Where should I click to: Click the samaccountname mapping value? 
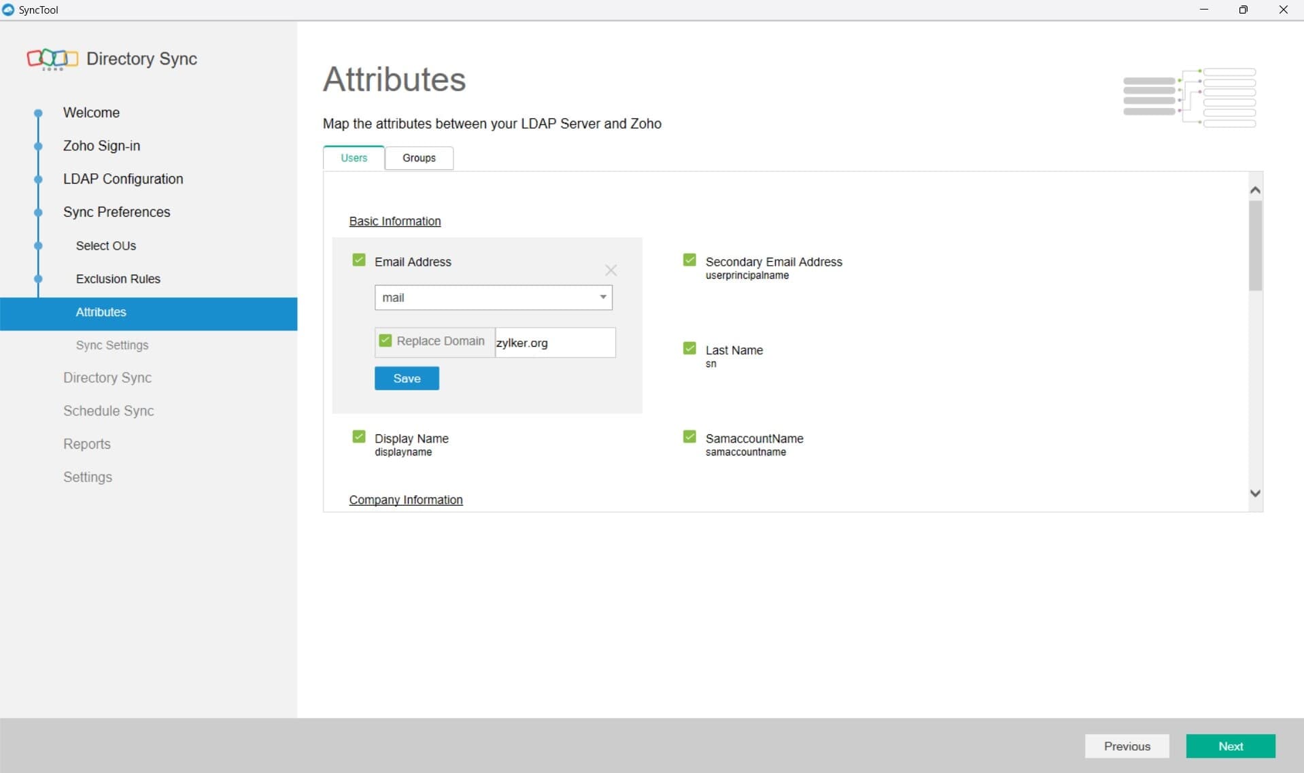746,452
